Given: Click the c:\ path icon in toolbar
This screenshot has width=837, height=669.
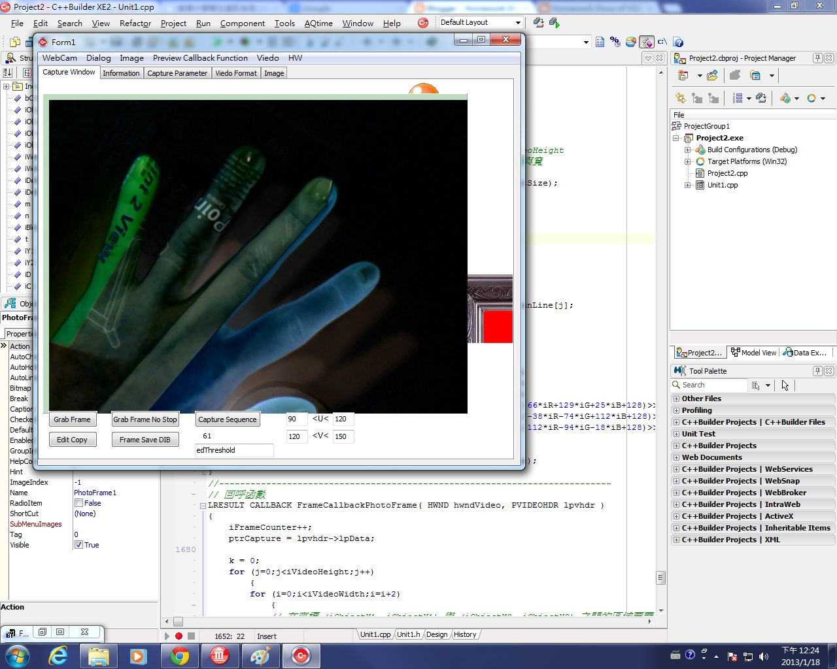Looking at the screenshot, I should click(662, 42).
